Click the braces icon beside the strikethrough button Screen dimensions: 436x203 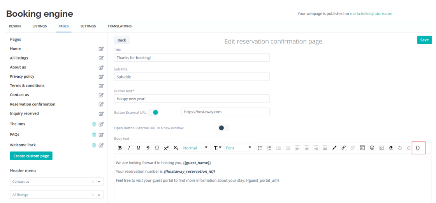[157, 148]
